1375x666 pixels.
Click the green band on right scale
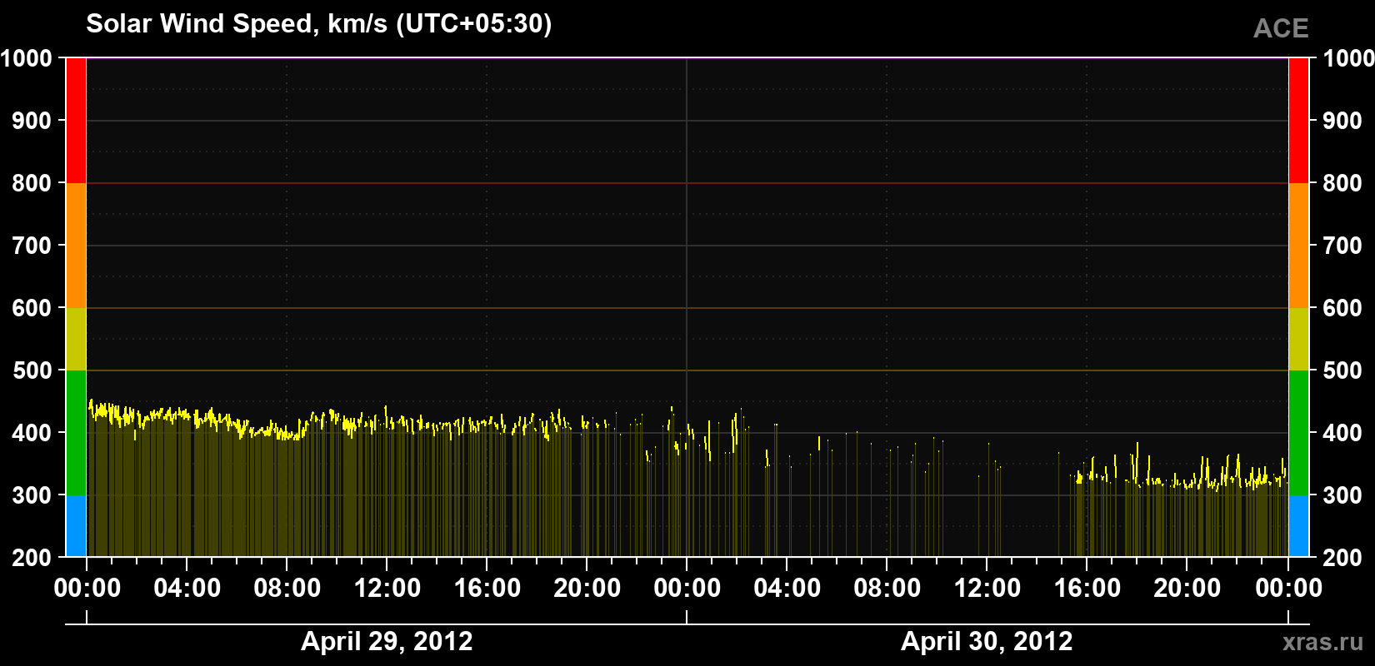(x=1298, y=433)
